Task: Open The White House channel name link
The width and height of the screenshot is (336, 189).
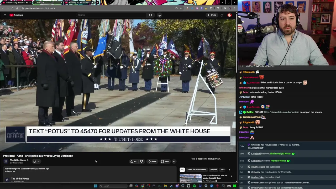Action: [18, 160]
